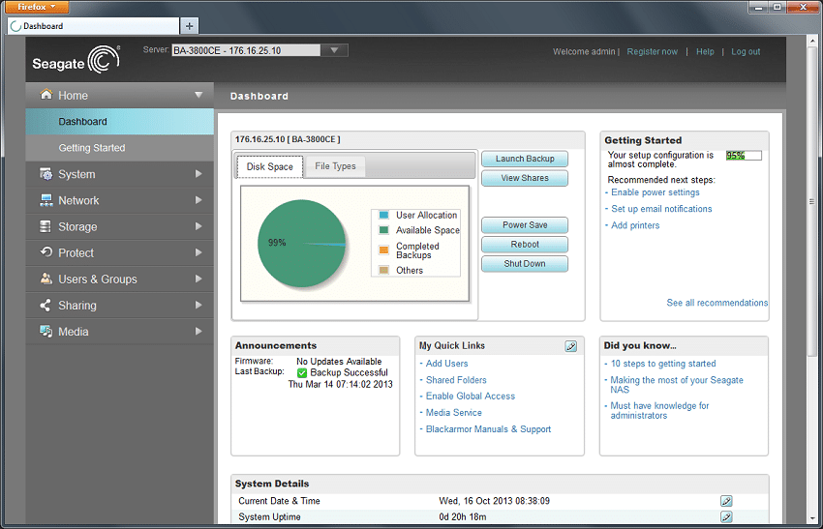Click the green Backup Successful checkmark icon
Screen dimensions: 823x529
point(302,372)
